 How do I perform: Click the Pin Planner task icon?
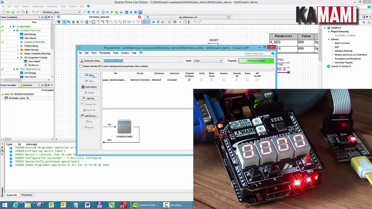point(26,65)
